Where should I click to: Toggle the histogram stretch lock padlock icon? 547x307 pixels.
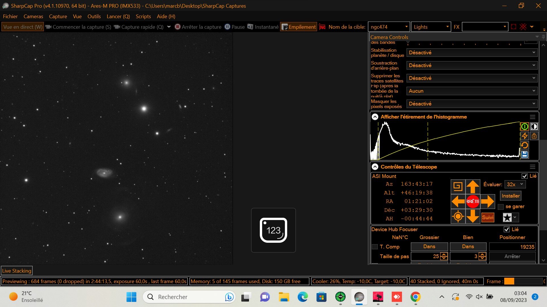534,136
